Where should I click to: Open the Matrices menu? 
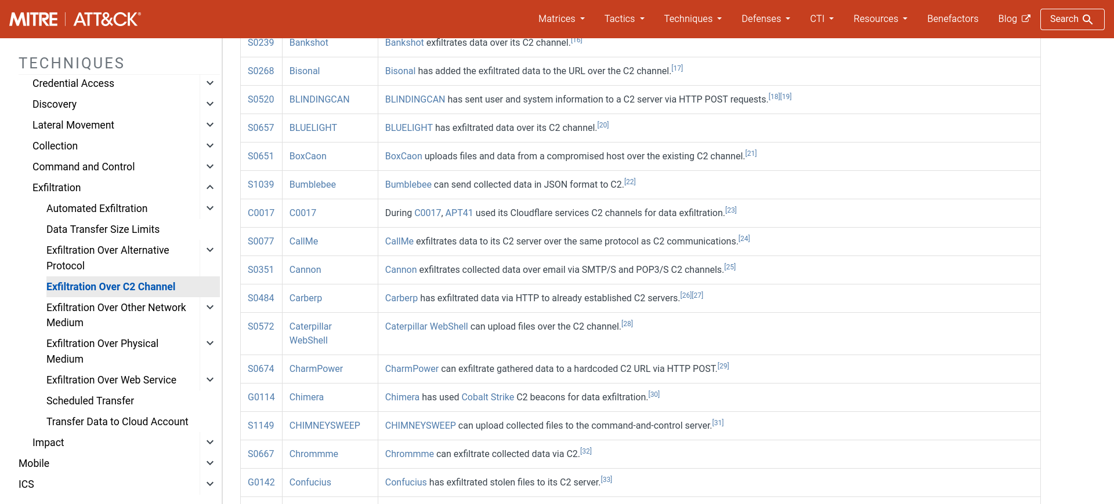point(561,19)
